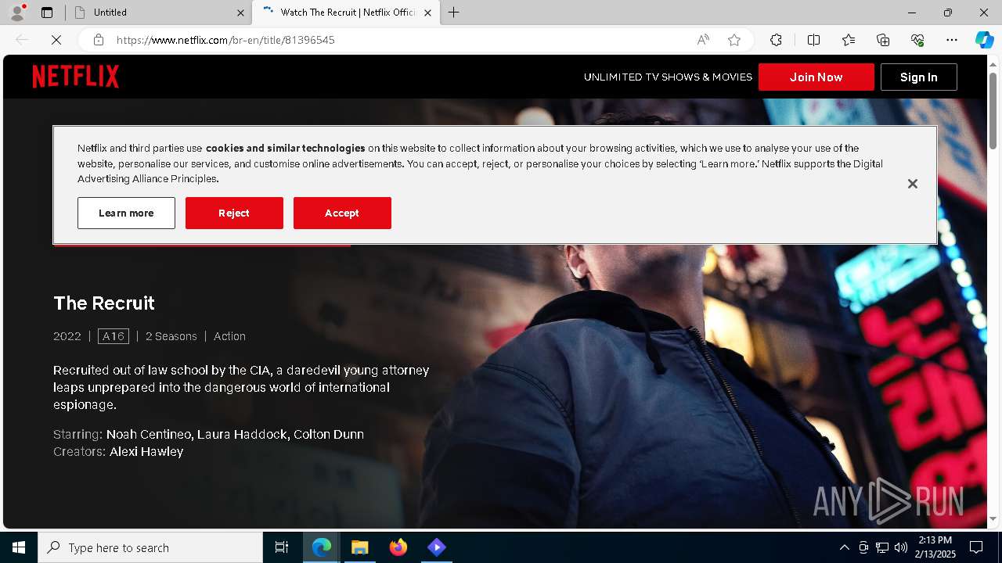Open network settings in the tray
The width and height of the screenshot is (1002, 563).
tap(881, 547)
